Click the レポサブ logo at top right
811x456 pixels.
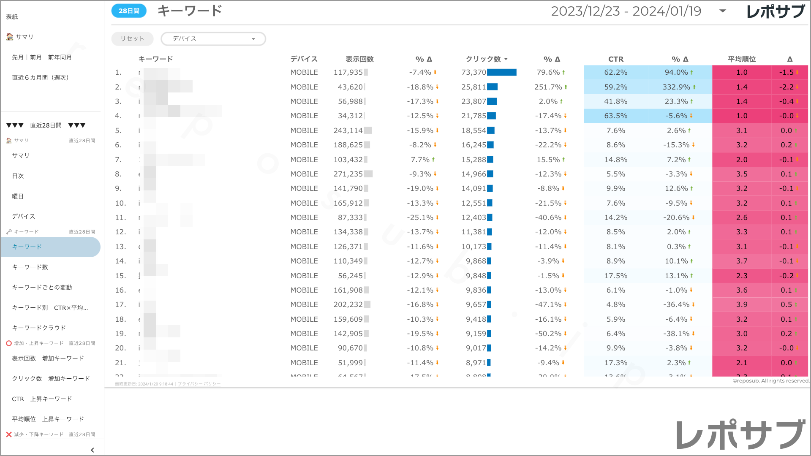tap(775, 12)
